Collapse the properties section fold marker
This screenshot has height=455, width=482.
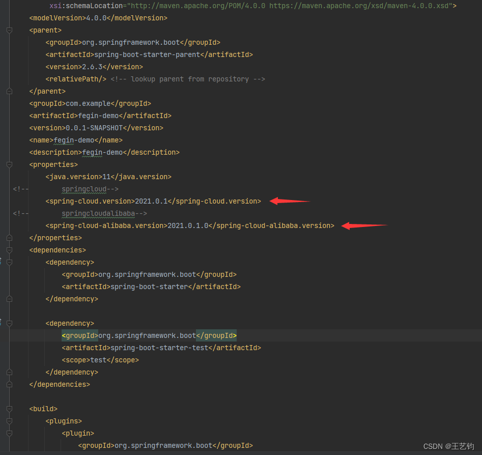(9, 164)
